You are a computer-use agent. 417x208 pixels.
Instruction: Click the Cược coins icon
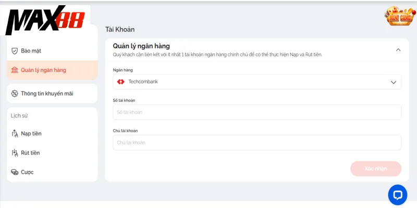coord(15,172)
